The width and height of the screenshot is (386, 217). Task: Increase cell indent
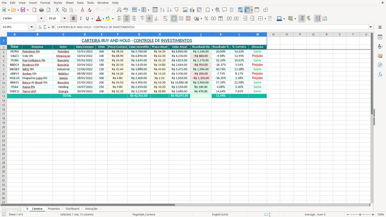245,19
